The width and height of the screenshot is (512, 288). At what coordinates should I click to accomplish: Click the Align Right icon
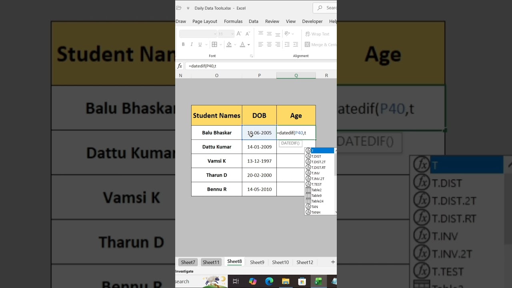[278, 44]
